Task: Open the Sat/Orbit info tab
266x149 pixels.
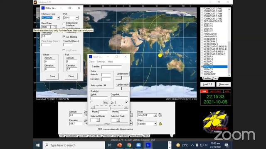Action: [95, 136]
